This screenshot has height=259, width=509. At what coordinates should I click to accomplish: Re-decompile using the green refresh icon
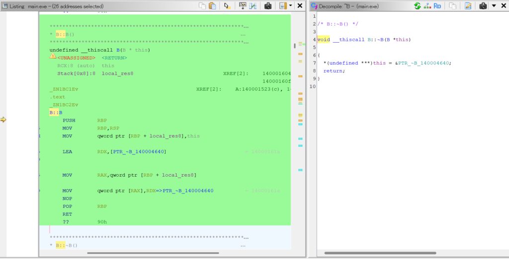[x=418, y=6]
